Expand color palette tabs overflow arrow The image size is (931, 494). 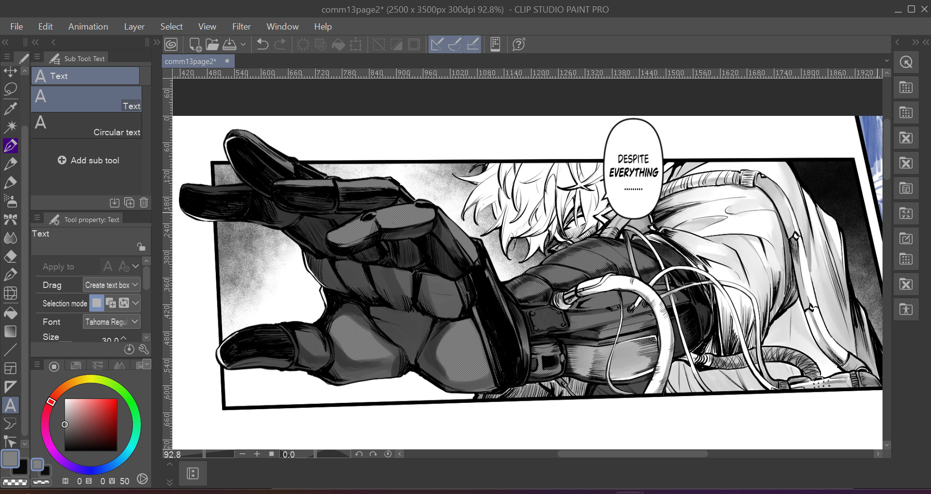(147, 364)
